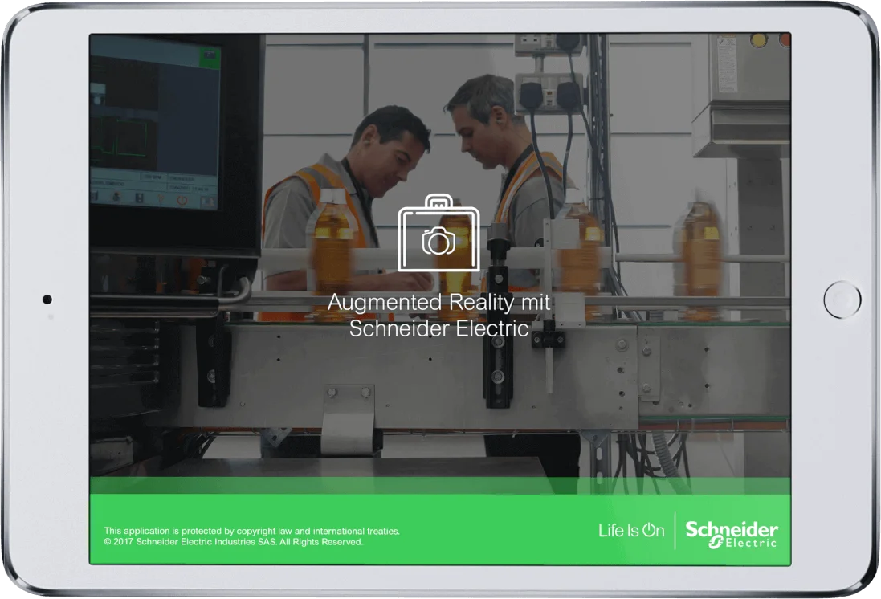Image resolution: width=881 pixels, height=599 pixels.
Task: Click the bottle in front of the right worker
Action: click(580, 249)
